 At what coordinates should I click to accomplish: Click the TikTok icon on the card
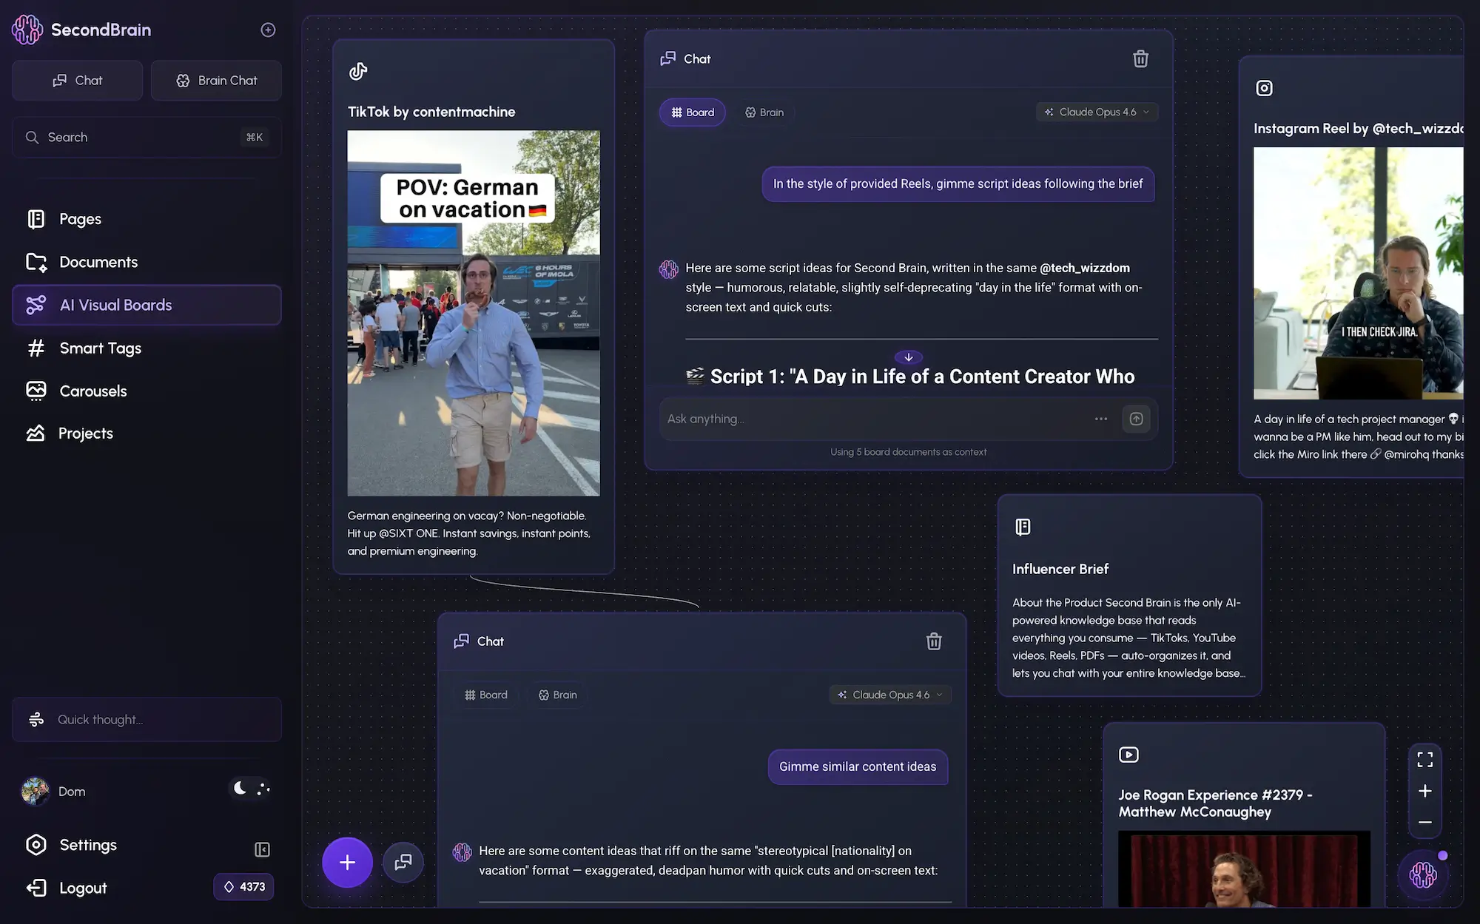click(358, 71)
